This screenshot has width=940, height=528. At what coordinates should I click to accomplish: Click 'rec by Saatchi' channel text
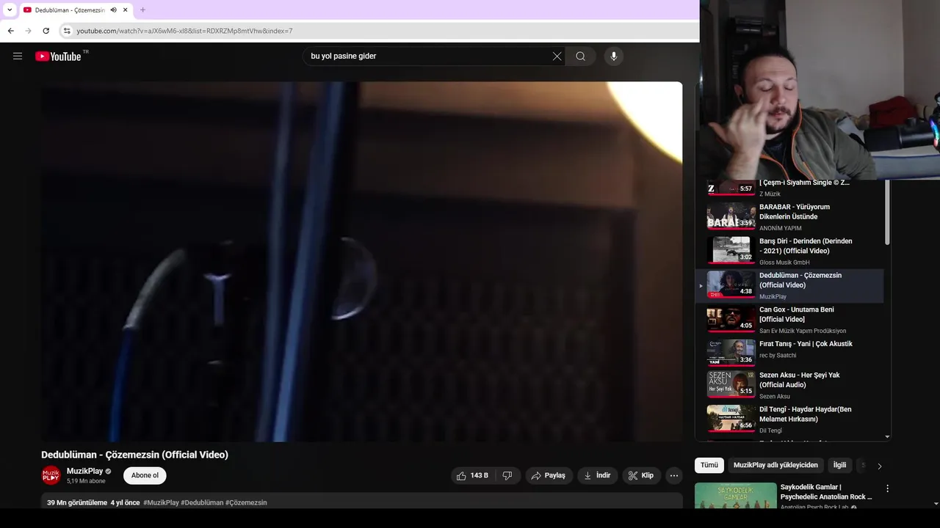(778, 355)
